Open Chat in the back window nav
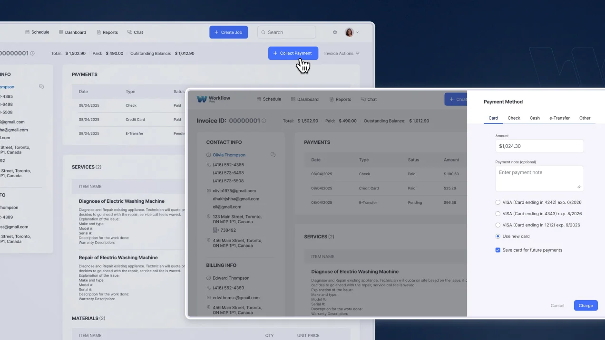This screenshot has width=605, height=340. [135, 32]
